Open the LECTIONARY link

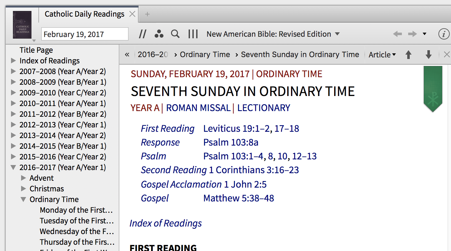pyautogui.click(x=264, y=108)
